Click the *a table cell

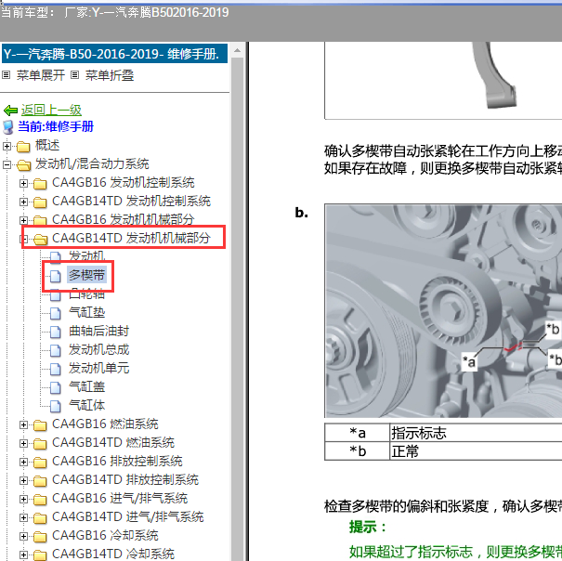click(358, 432)
